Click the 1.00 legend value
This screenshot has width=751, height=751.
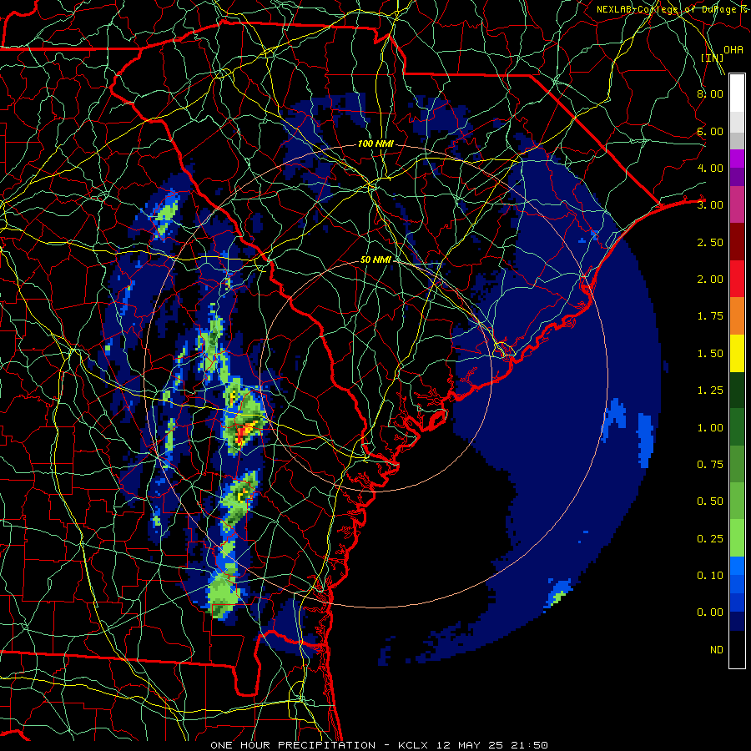pos(710,428)
